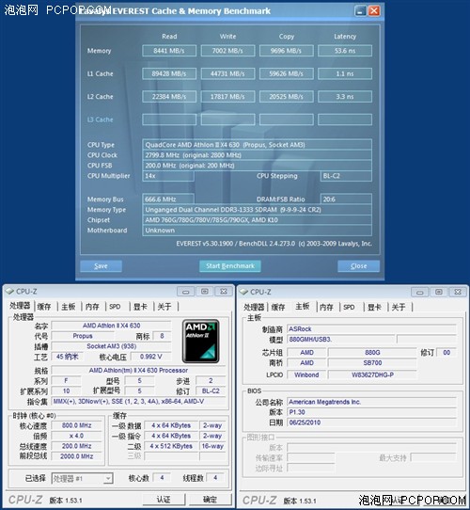Maximize the right CPU-Z window
The height and width of the screenshot is (510, 470).
click(439, 292)
